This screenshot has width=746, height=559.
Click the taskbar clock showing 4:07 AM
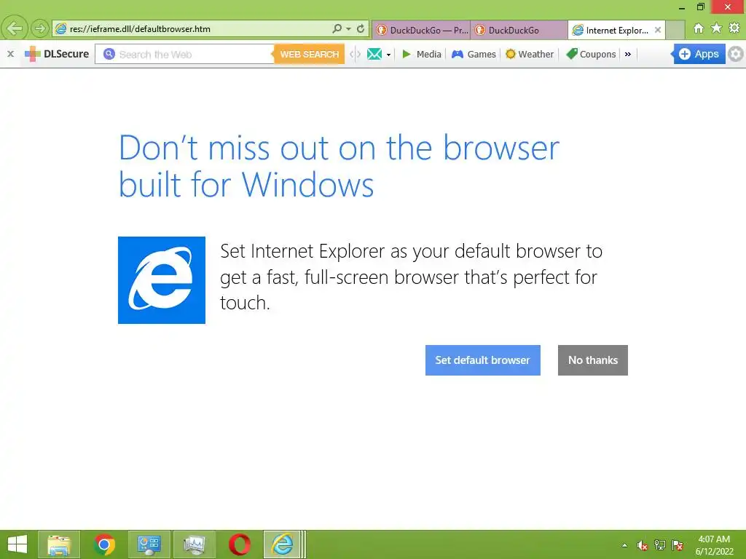click(714, 545)
